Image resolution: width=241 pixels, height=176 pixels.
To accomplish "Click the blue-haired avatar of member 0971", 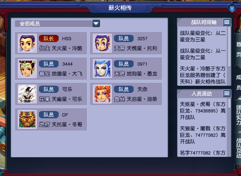I will click(102, 69).
